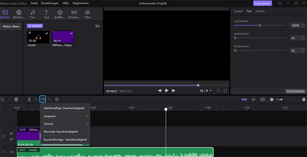307x157 pixels.
Task: Select Meine Akten folder
Action: (x=11, y=26)
